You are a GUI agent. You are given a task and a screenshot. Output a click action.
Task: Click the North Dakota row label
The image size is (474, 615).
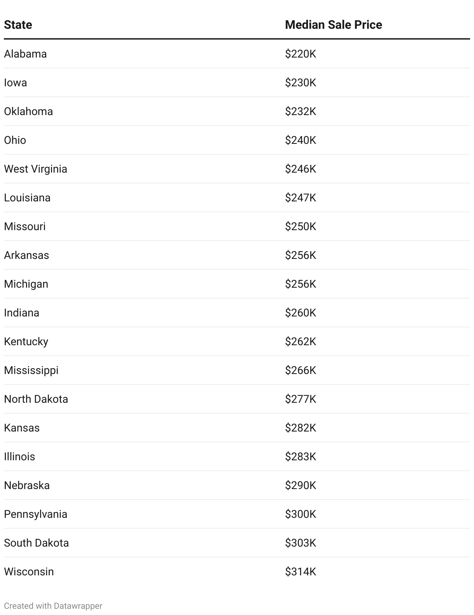[x=36, y=399]
